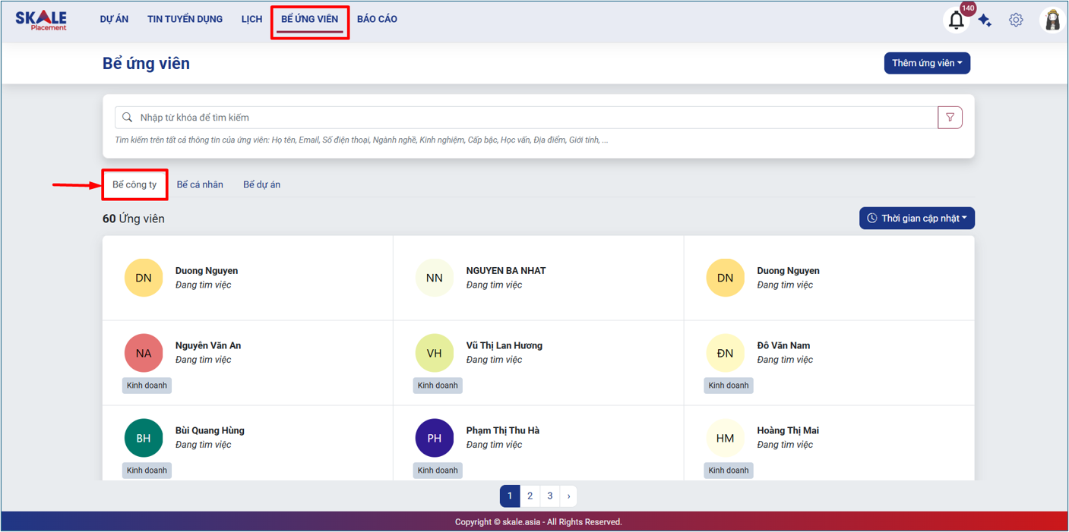Viewport: 1069px width, 532px height.
Task: Click the BH avatar of Bùi Quang Hùng
Action: [144, 438]
